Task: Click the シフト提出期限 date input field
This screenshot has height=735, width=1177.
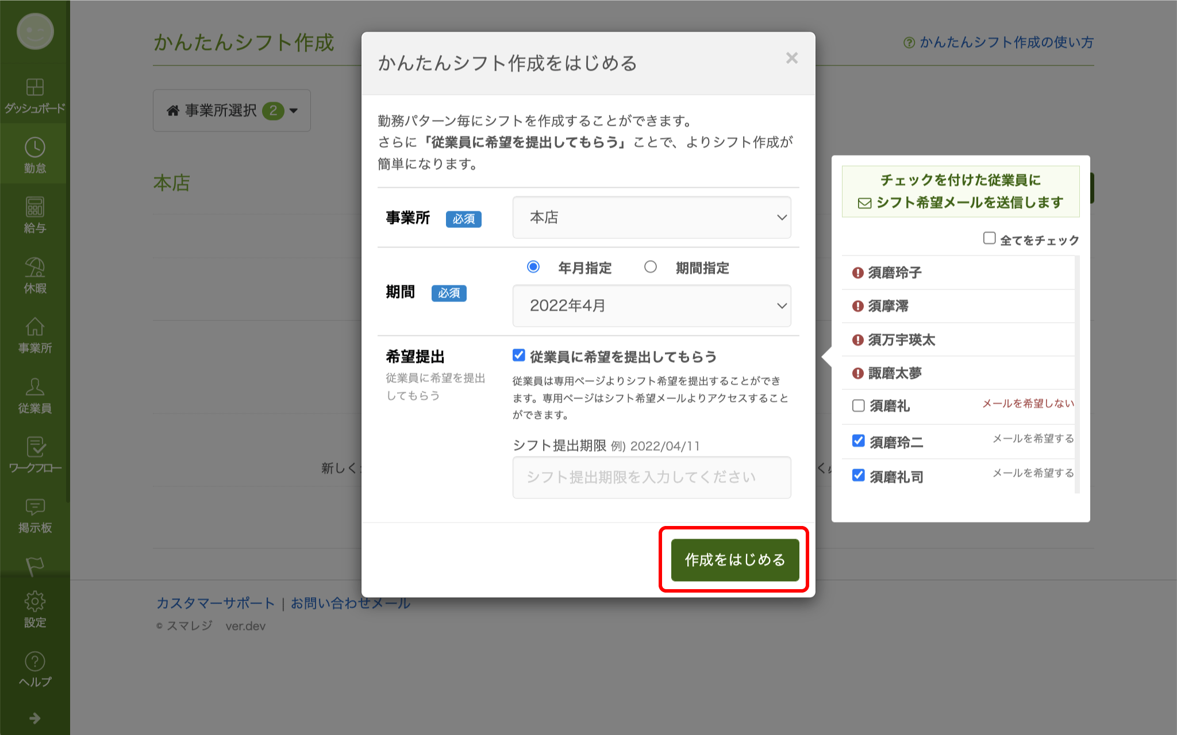Action: pyautogui.click(x=652, y=477)
